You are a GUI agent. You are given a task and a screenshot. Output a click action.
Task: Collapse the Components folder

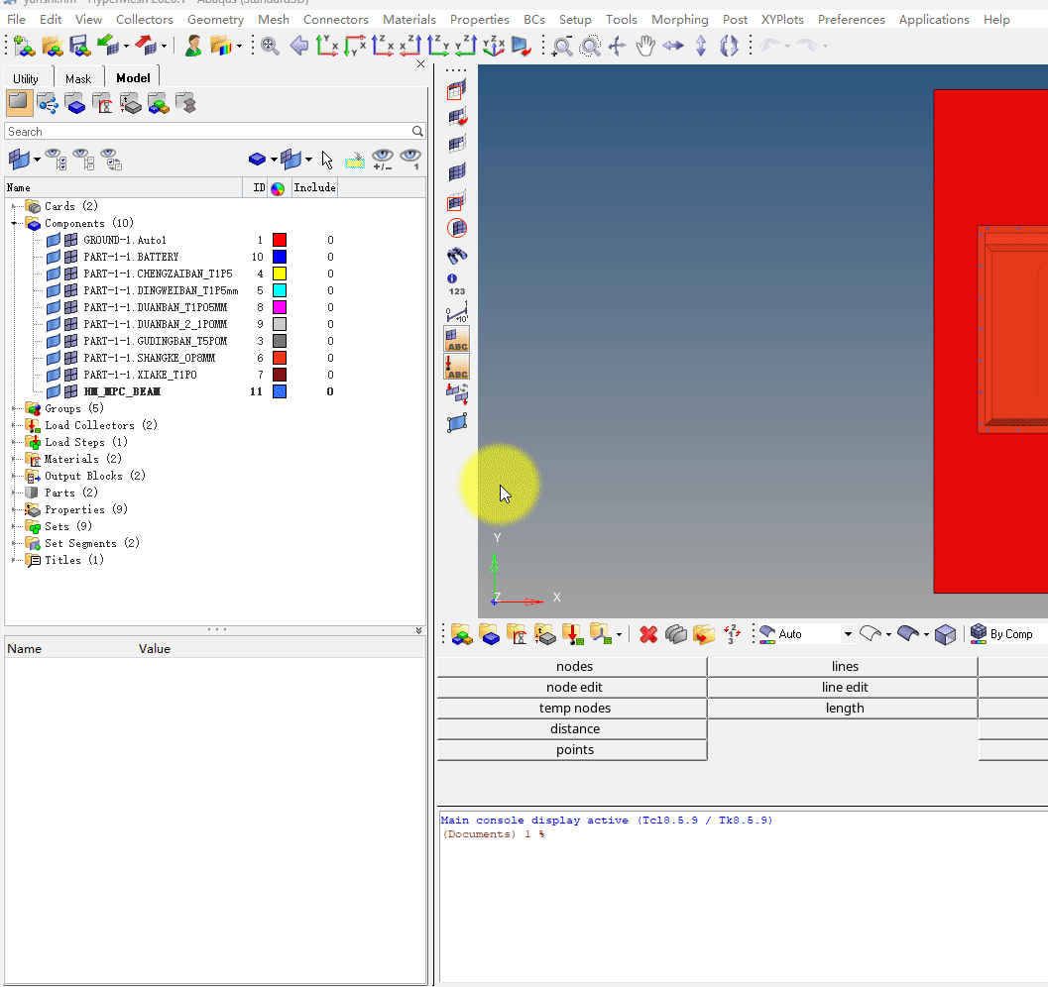15,223
